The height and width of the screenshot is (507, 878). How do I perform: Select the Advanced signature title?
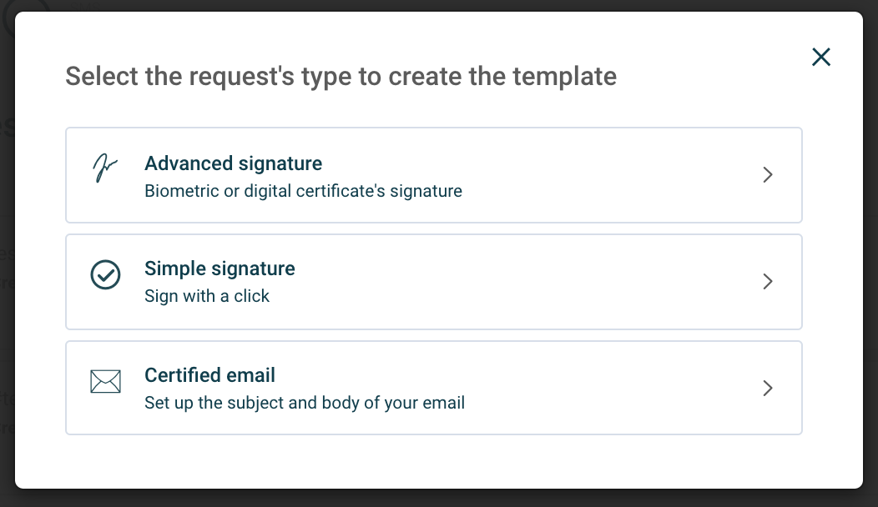pos(234,163)
